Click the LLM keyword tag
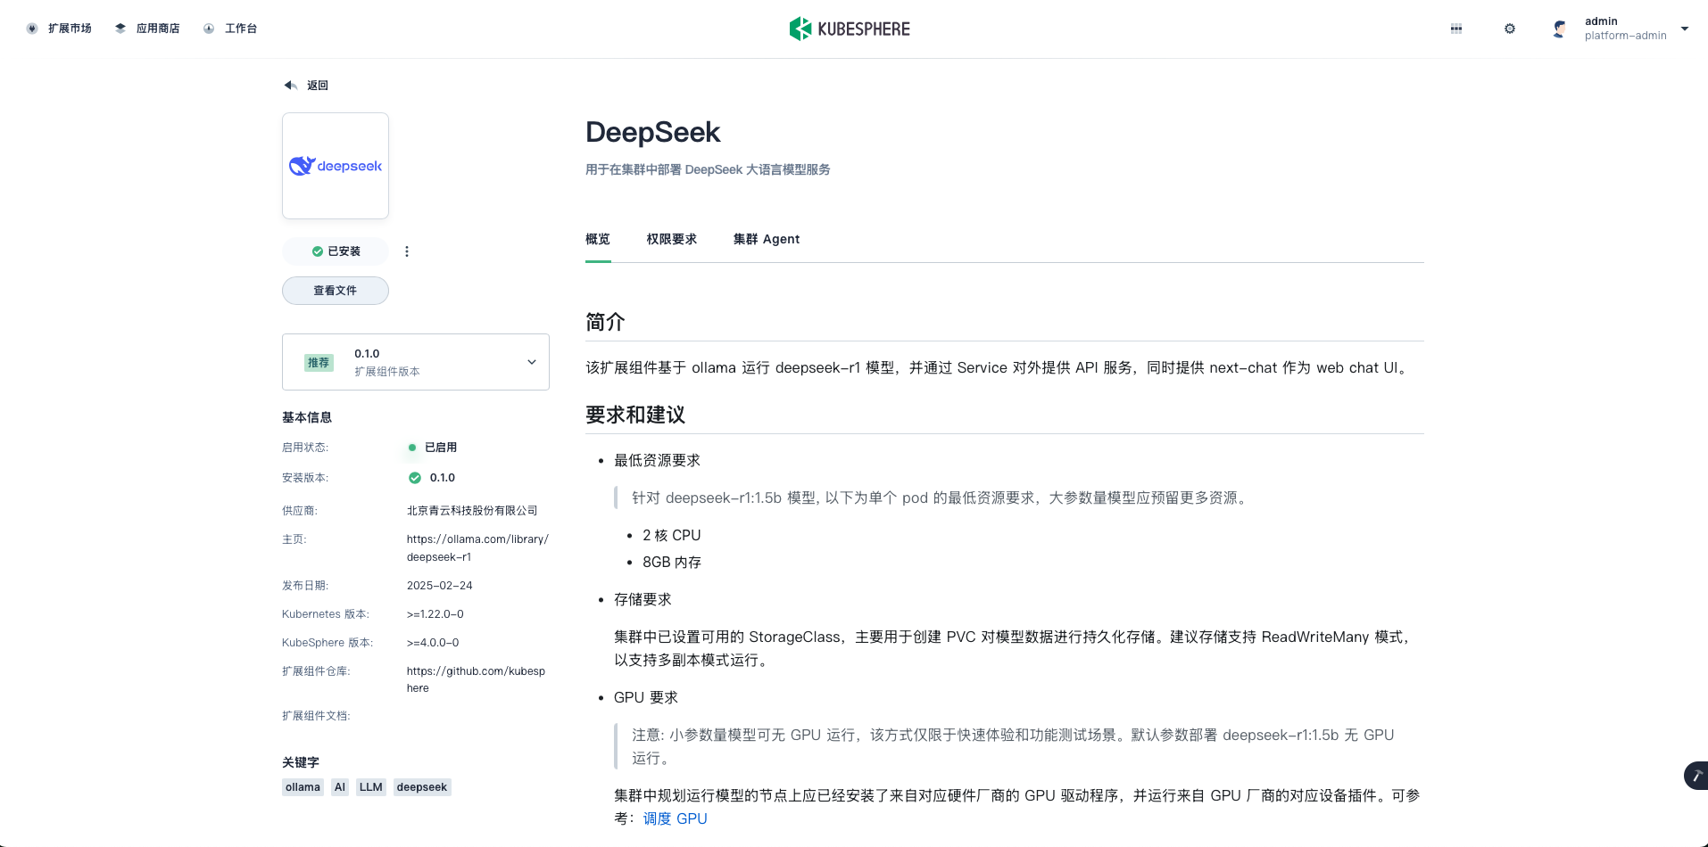 371,787
